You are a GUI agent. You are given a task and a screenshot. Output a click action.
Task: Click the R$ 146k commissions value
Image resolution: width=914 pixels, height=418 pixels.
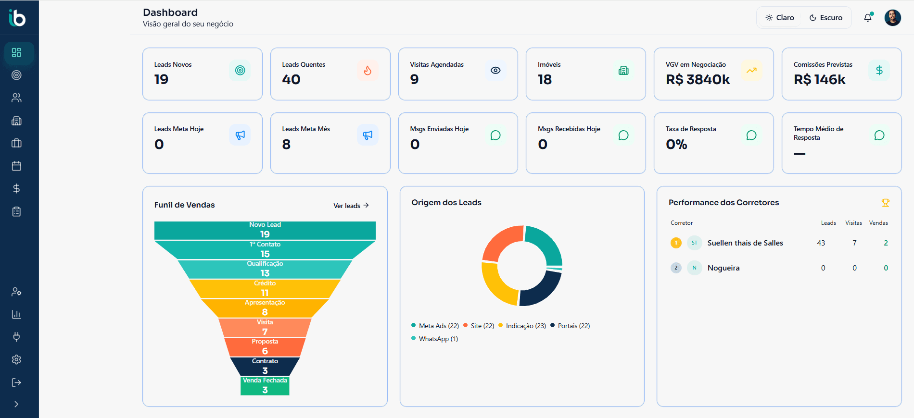(819, 79)
